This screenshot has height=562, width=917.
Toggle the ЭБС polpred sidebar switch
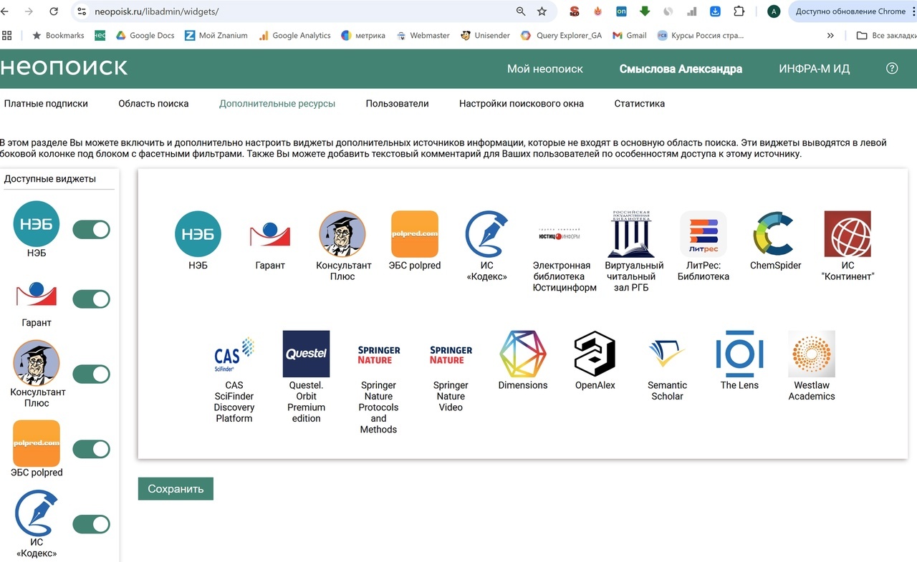pos(92,449)
